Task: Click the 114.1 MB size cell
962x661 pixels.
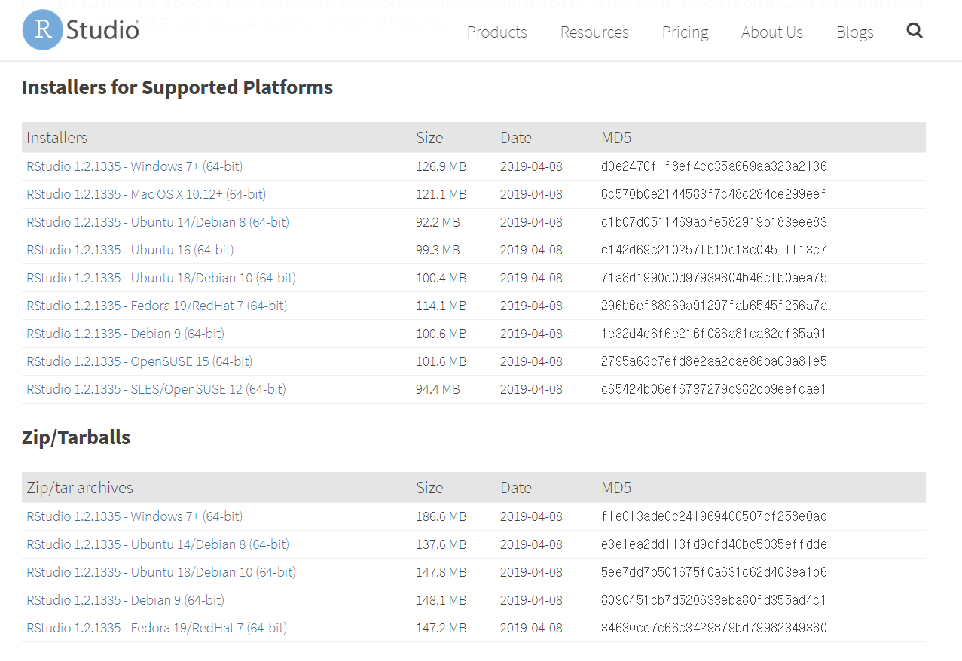Action: pos(441,306)
